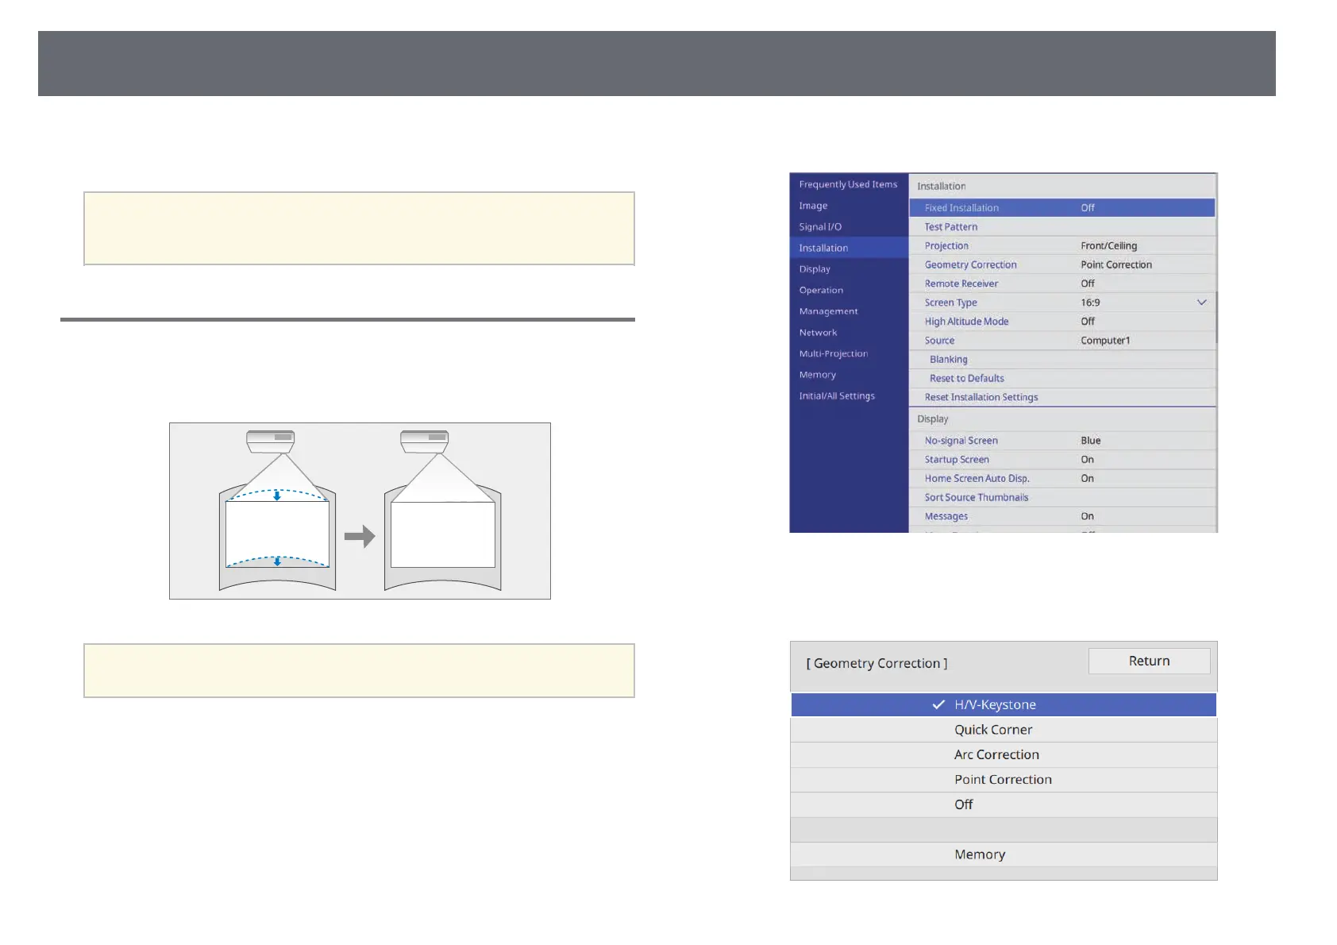This screenshot has height=945, width=1337.
Task: Click the settings menu scrollbar
Action: [1216, 318]
